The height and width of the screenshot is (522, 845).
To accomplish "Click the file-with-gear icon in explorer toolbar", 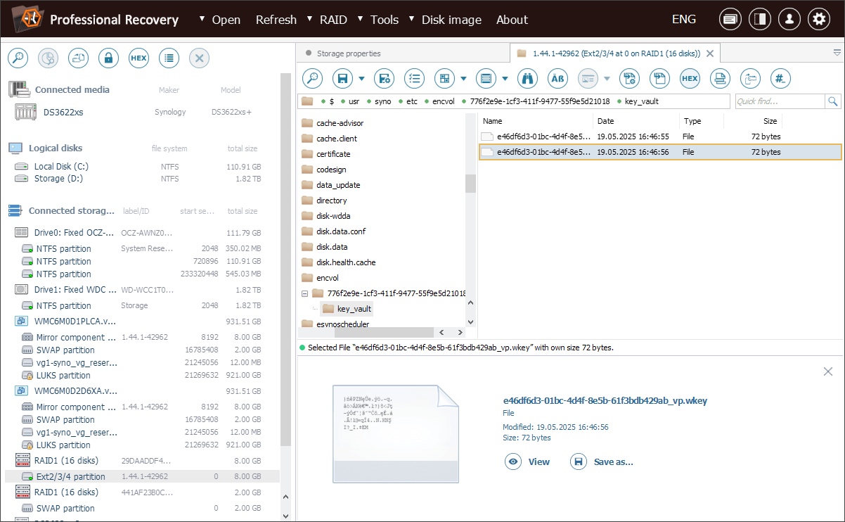I will [629, 78].
